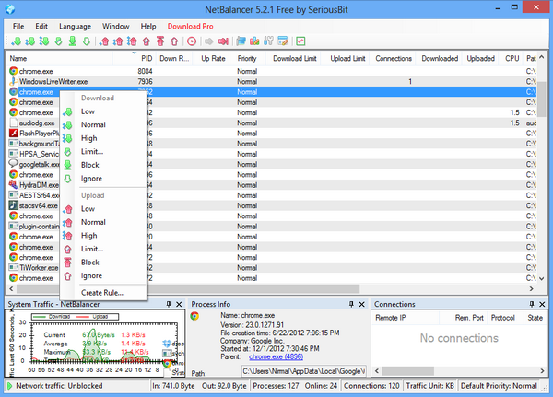This screenshot has width=553, height=397.
Task: Open the Language menu
Action: point(76,26)
